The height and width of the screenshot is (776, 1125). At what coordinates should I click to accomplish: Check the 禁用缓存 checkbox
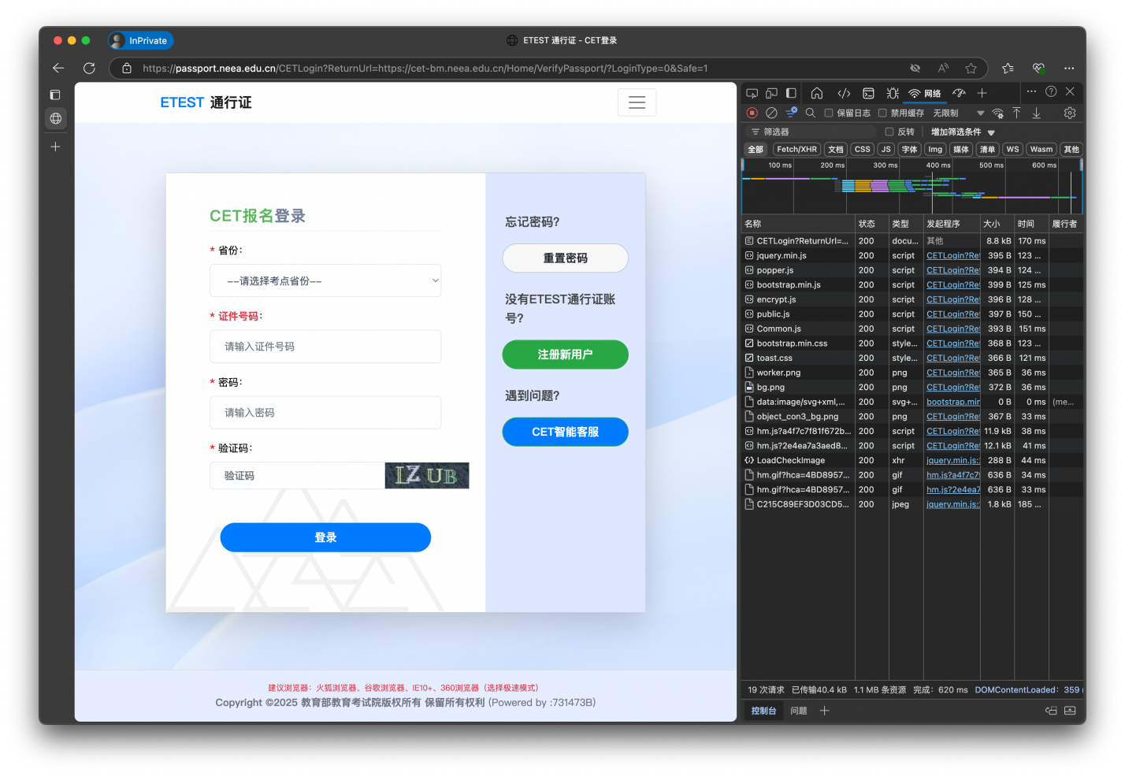click(882, 113)
